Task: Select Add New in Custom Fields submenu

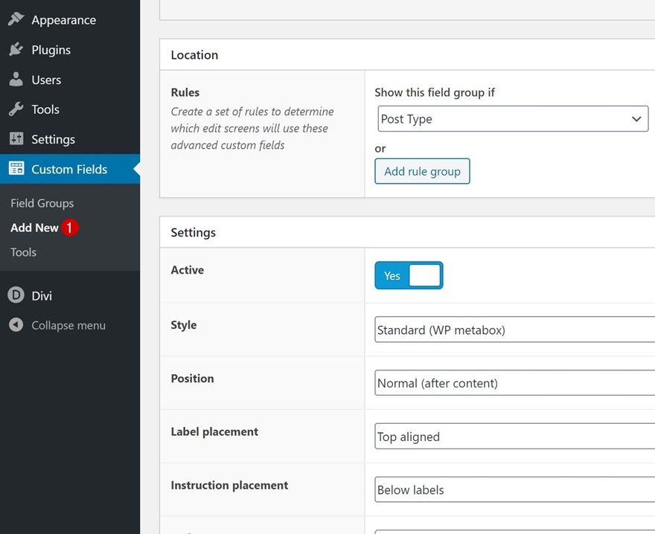Action: click(34, 228)
